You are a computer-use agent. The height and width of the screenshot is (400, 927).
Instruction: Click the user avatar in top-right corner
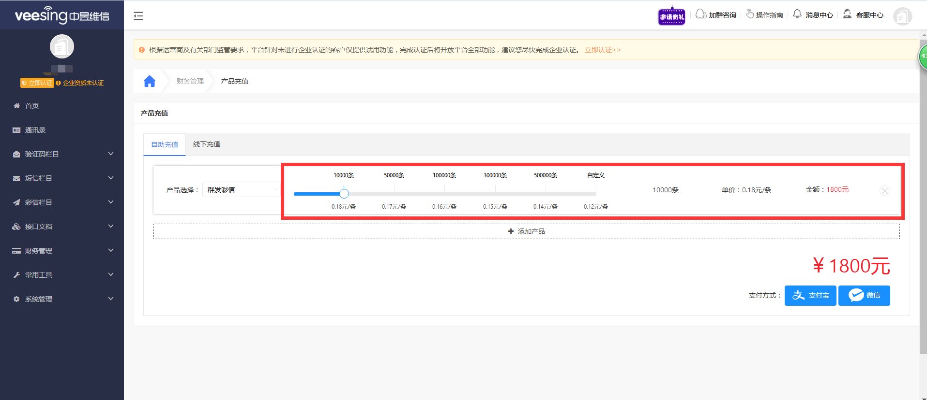(902, 16)
